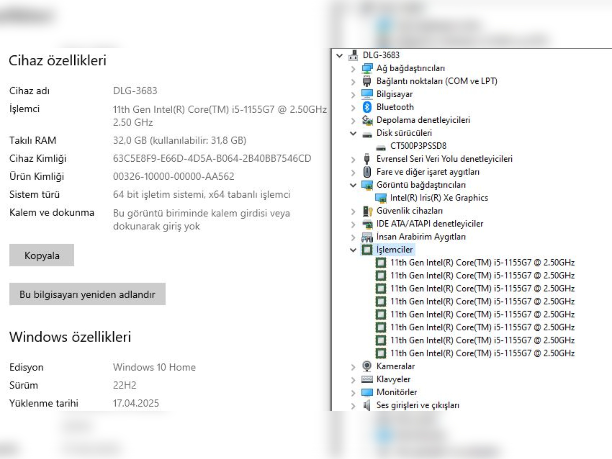Screen dimensions: 612x459
Task: Click the İşlemciler chip icon
Action: pos(367,250)
